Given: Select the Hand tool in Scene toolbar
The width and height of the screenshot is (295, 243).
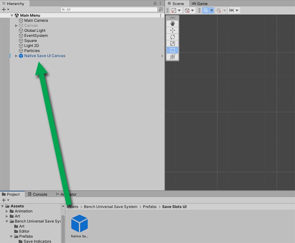Looking at the screenshot, I should pos(172,24).
